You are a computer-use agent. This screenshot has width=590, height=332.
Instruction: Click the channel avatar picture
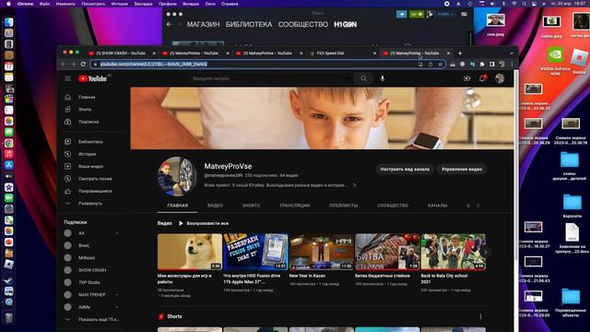(177, 176)
